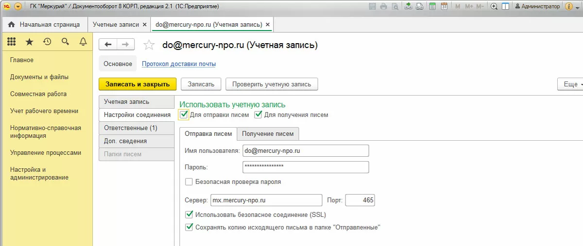Open Favorites via the star icon

point(29,42)
